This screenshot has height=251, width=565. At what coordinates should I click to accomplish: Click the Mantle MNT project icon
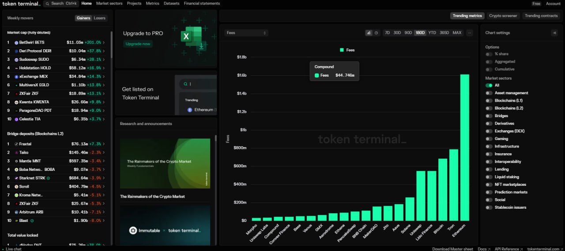pyautogui.click(x=16, y=161)
